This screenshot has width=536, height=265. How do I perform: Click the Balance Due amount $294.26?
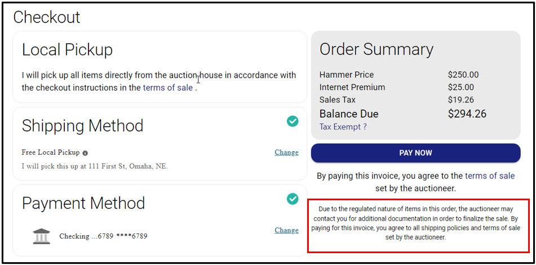pyautogui.click(x=467, y=114)
